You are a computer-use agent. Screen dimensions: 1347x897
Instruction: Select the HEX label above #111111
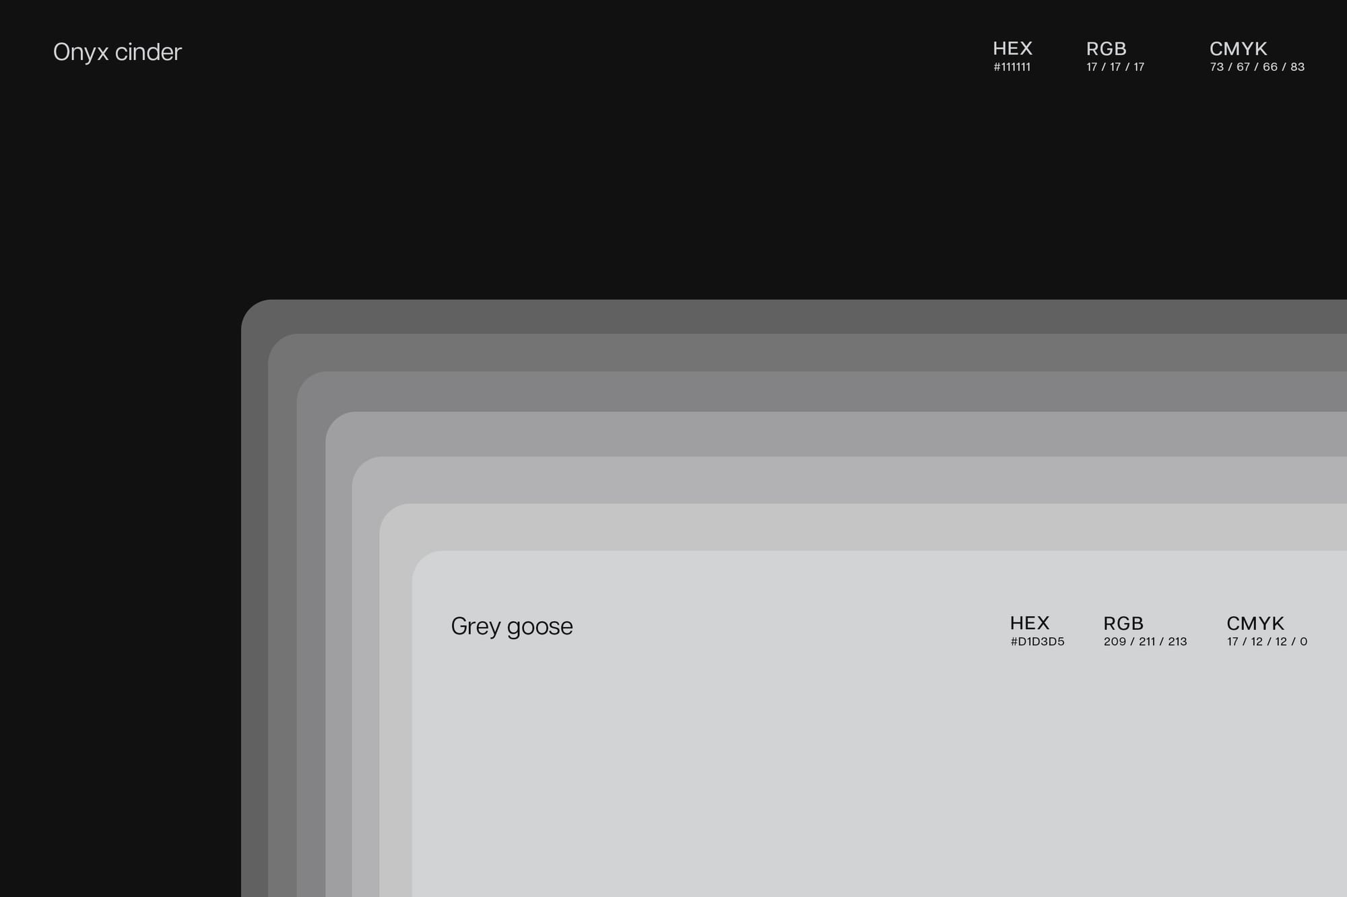click(x=1012, y=48)
